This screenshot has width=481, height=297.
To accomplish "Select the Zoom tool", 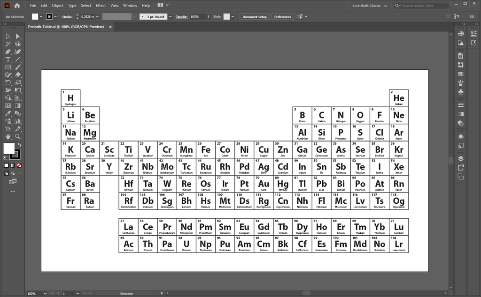I will [18, 136].
